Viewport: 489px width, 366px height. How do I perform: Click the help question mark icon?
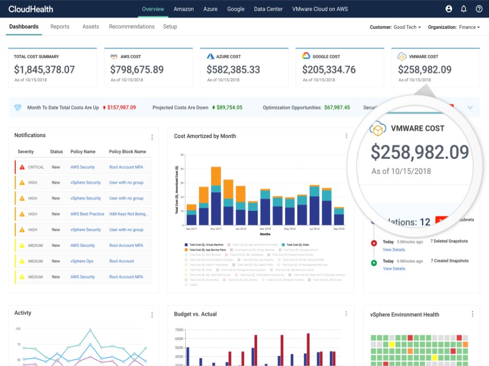tap(479, 9)
